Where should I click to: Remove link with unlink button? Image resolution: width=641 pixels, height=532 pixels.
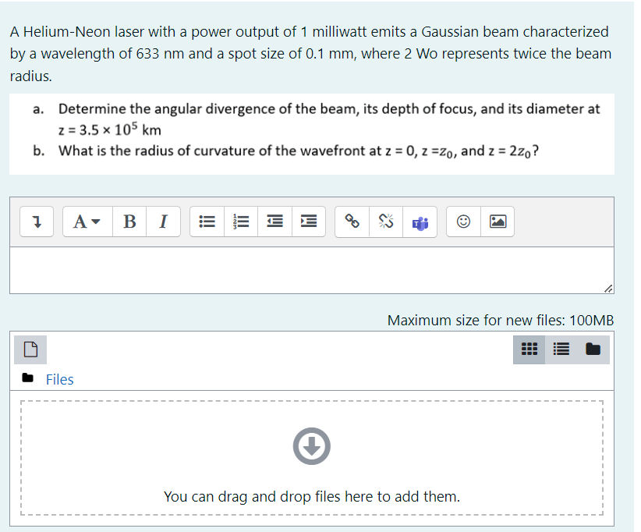click(x=386, y=222)
